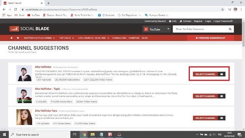Image resolution: width=245 pixels, height=138 pixels.
Task: Click the browser forward arrow
Action: click(x=10, y=9)
